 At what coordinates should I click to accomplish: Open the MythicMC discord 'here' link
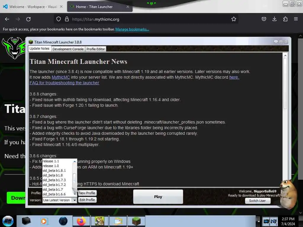(234, 77)
